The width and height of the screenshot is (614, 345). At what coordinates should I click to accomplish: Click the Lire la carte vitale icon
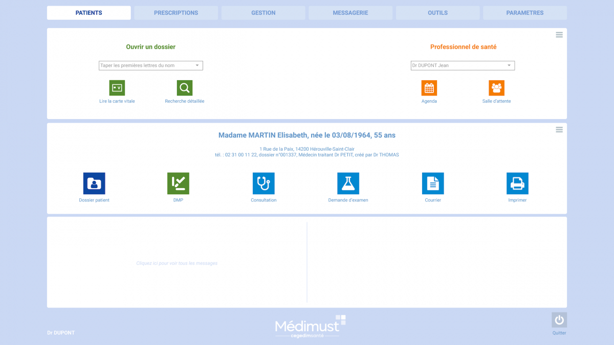point(117,88)
